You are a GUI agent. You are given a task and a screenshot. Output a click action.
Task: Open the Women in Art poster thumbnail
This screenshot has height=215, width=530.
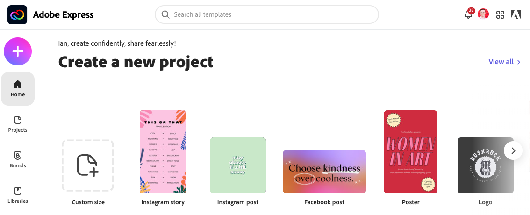tap(410, 152)
